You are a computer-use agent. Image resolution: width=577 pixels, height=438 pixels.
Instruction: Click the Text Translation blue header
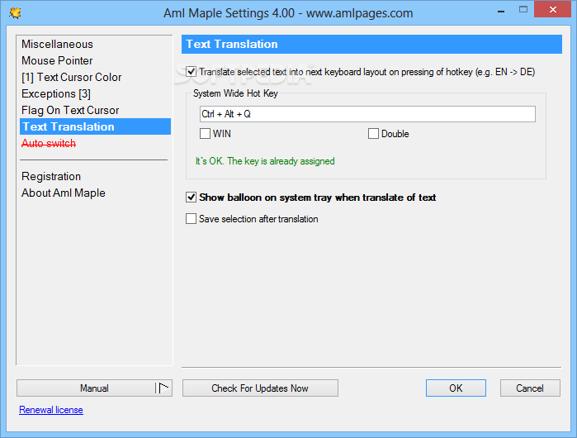pos(371,44)
